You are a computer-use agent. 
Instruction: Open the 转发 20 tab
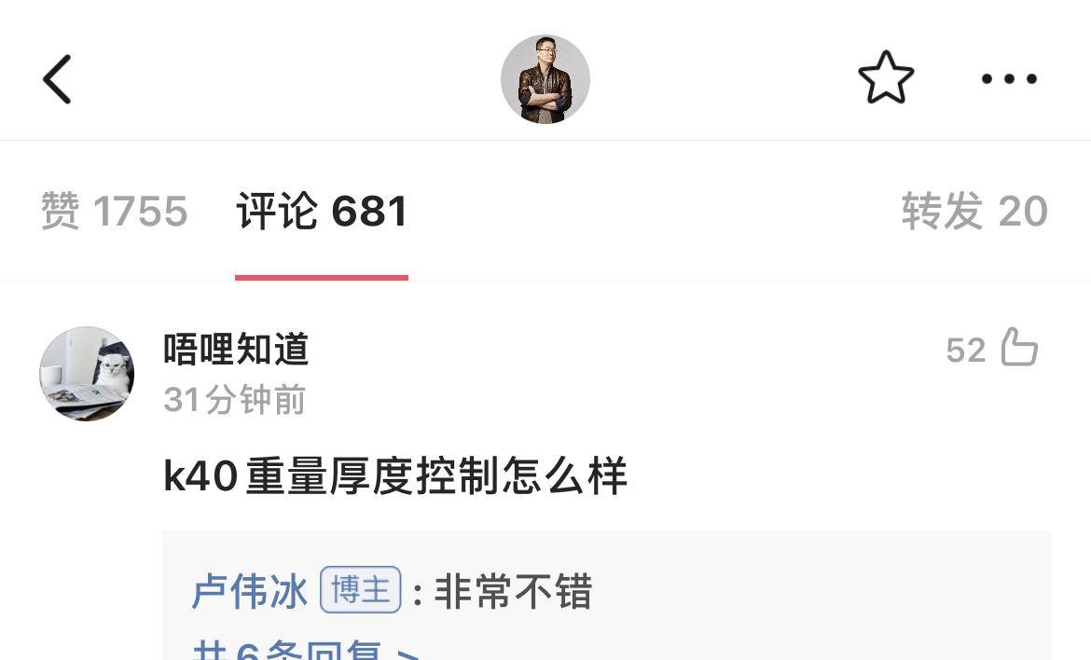coord(974,211)
